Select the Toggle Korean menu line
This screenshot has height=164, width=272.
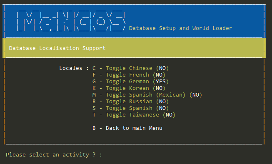pyautogui.click(x=129, y=88)
